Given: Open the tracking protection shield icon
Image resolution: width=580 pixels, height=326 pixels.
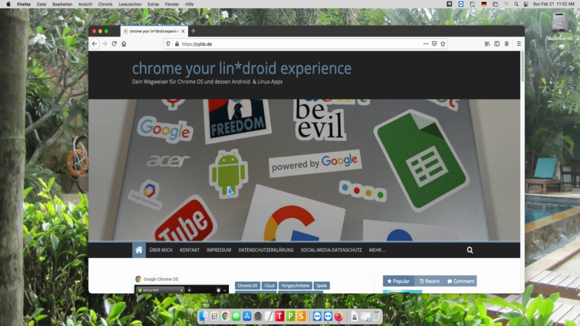Looking at the screenshot, I should tap(168, 44).
